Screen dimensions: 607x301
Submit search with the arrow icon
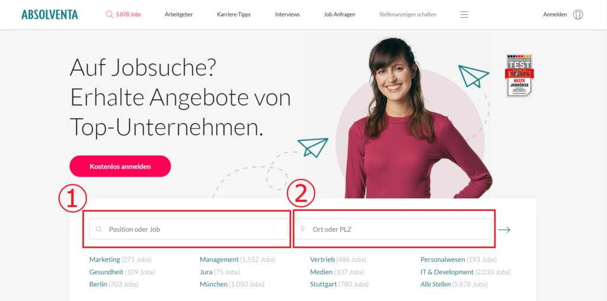(x=504, y=230)
